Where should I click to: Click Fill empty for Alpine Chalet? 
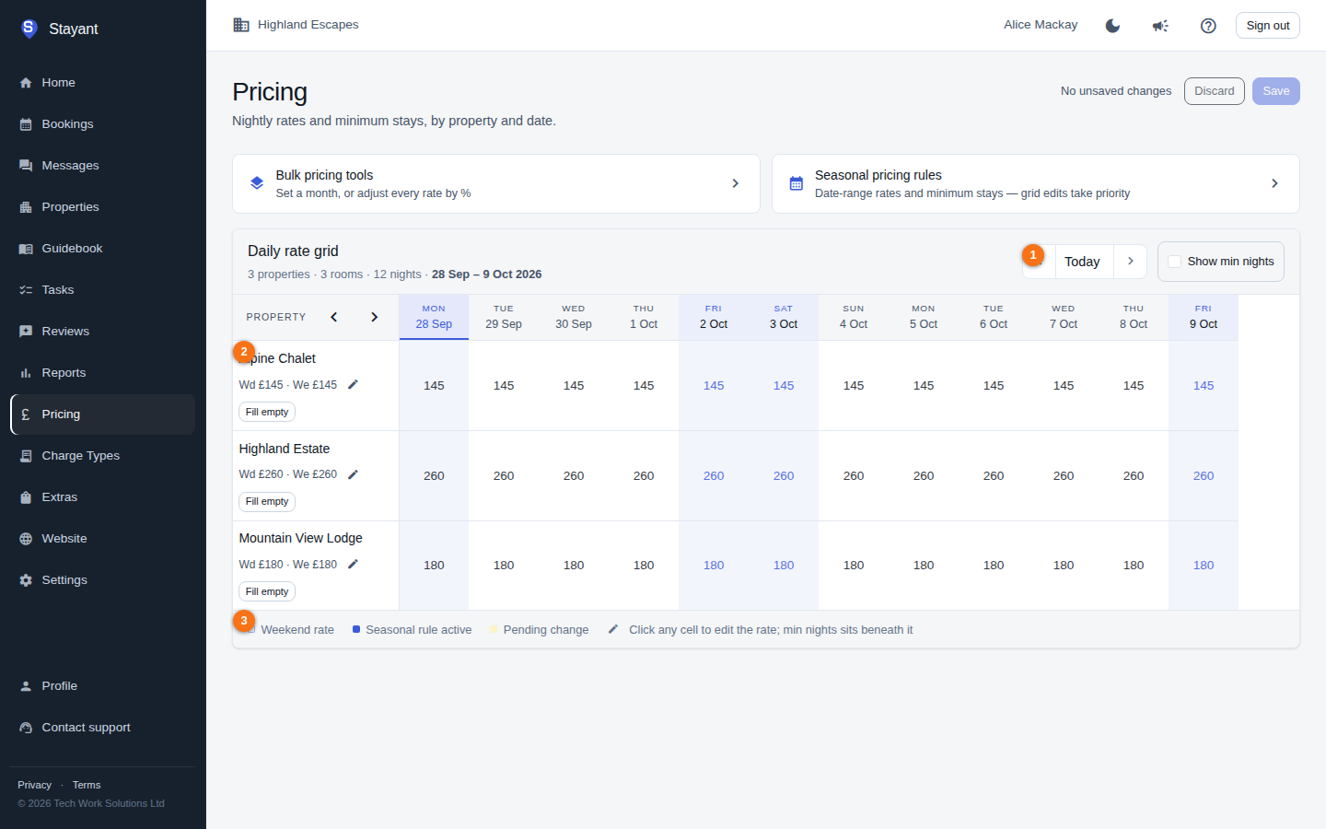(x=267, y=412)
